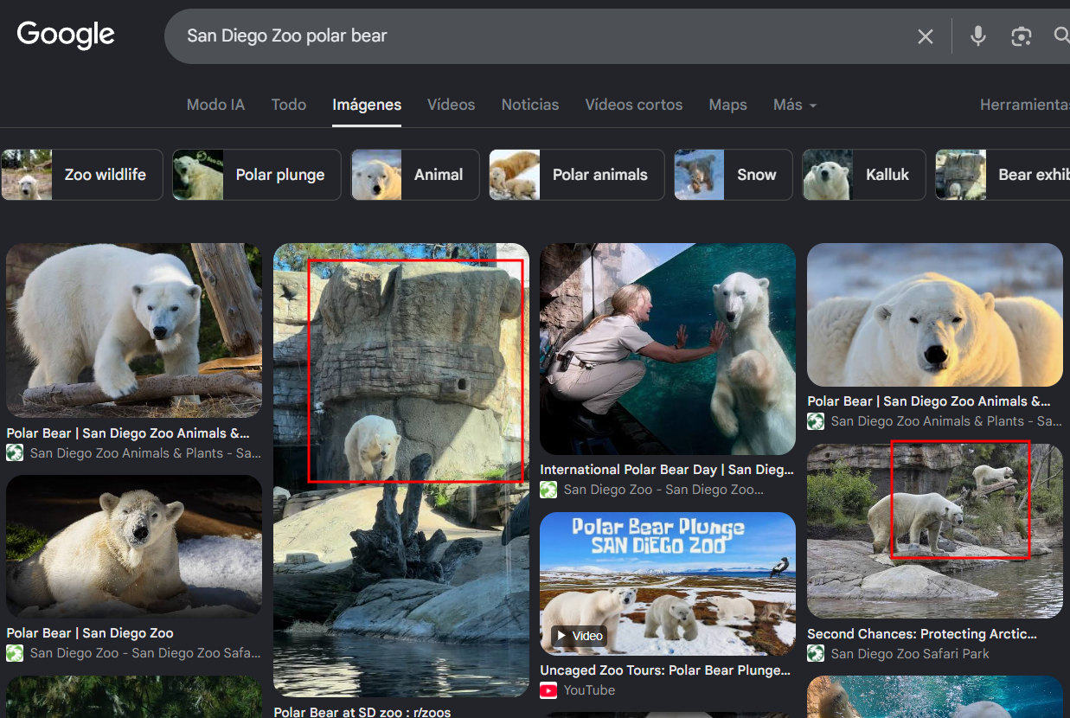The image size is (1070, 718).
Task: Click the favicon next to 'San Diego Zoo Safa...'
Action: coord(15,653)
